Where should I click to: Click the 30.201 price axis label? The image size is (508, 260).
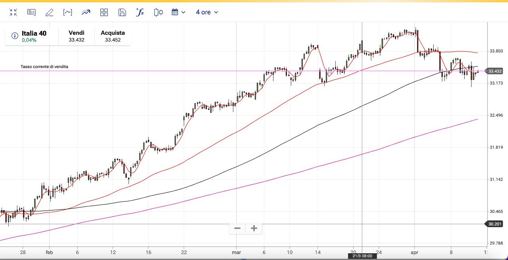point(495,224)
